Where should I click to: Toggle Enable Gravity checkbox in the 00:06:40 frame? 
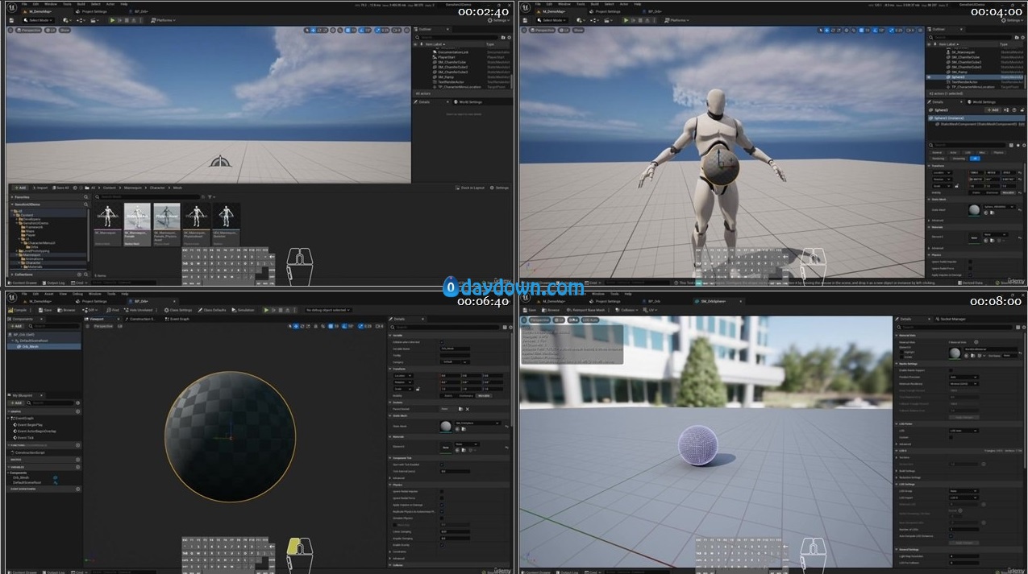(442, 545)
